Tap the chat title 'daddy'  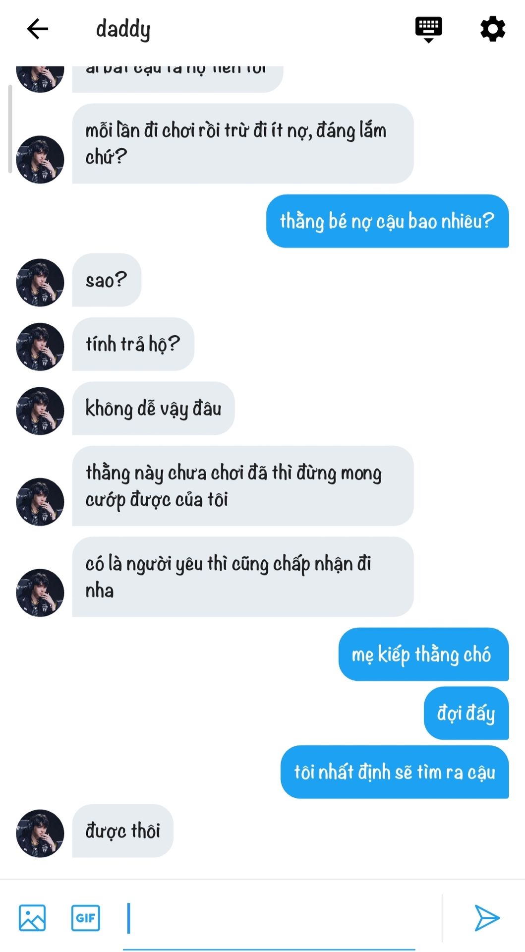123,29
